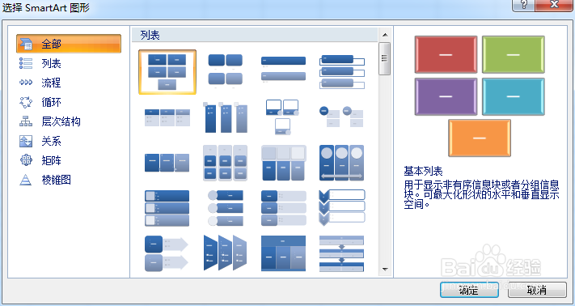
Task: Click the 取消 (Cancel) button
Action: (537, 290)
